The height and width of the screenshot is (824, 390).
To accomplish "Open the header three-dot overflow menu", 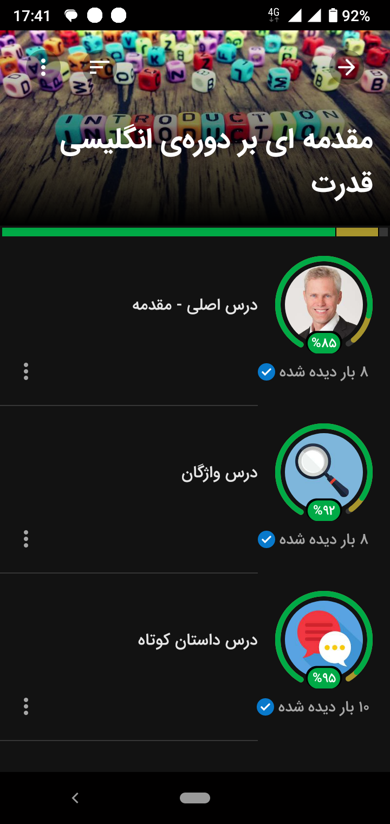I will click(43, 67).
